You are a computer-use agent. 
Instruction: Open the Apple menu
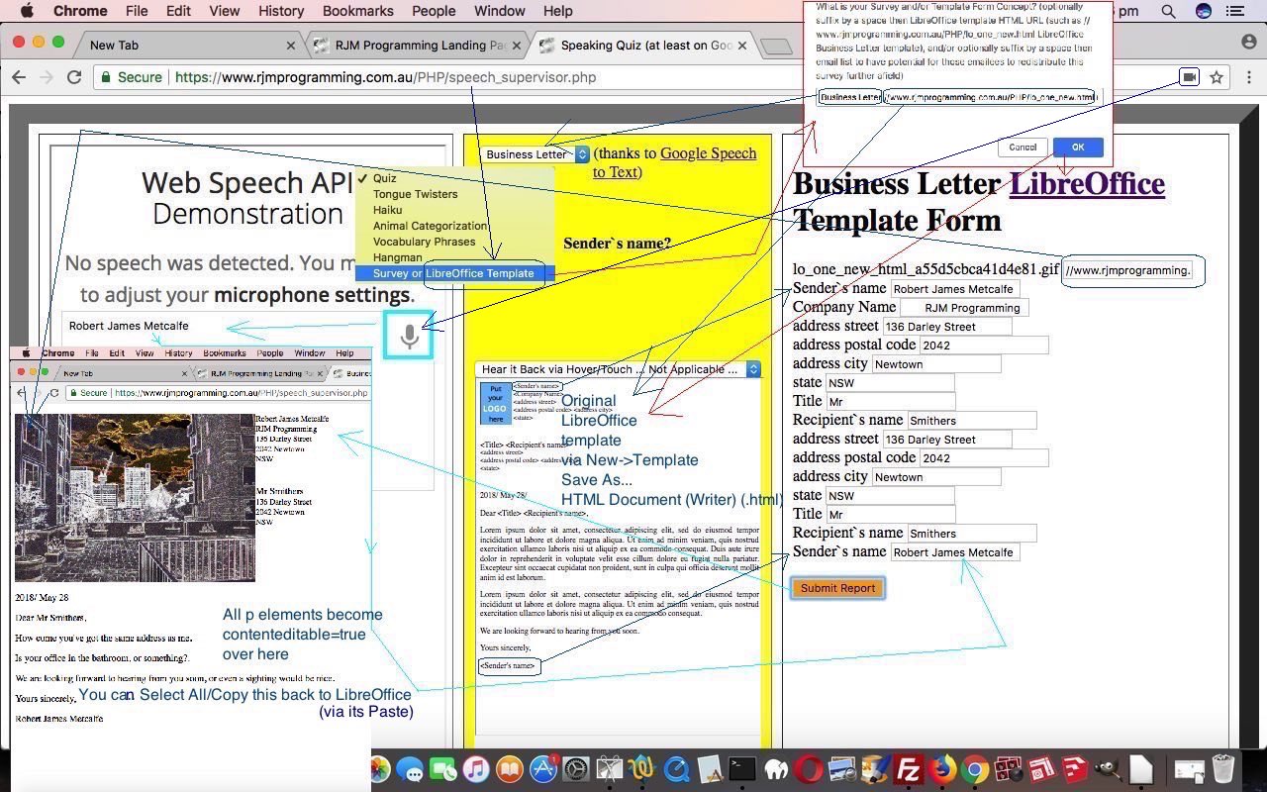pos(27,11)
